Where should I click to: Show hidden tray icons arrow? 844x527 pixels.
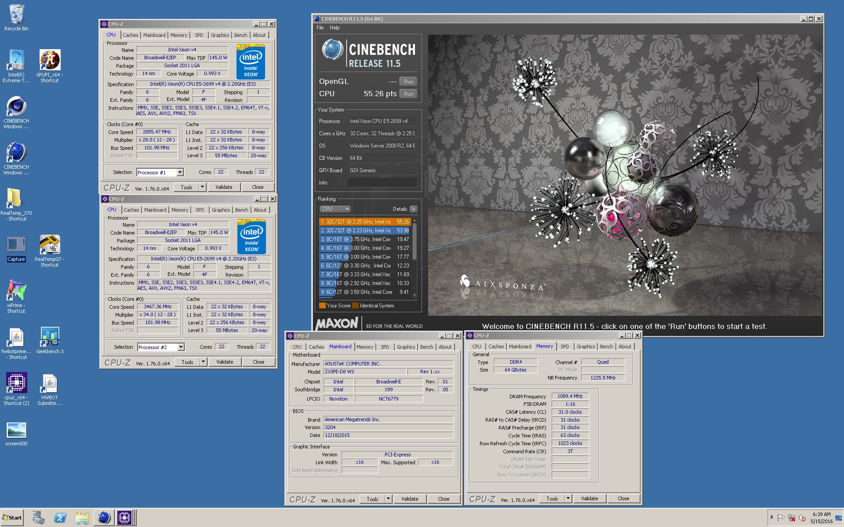tap(771, 517)
